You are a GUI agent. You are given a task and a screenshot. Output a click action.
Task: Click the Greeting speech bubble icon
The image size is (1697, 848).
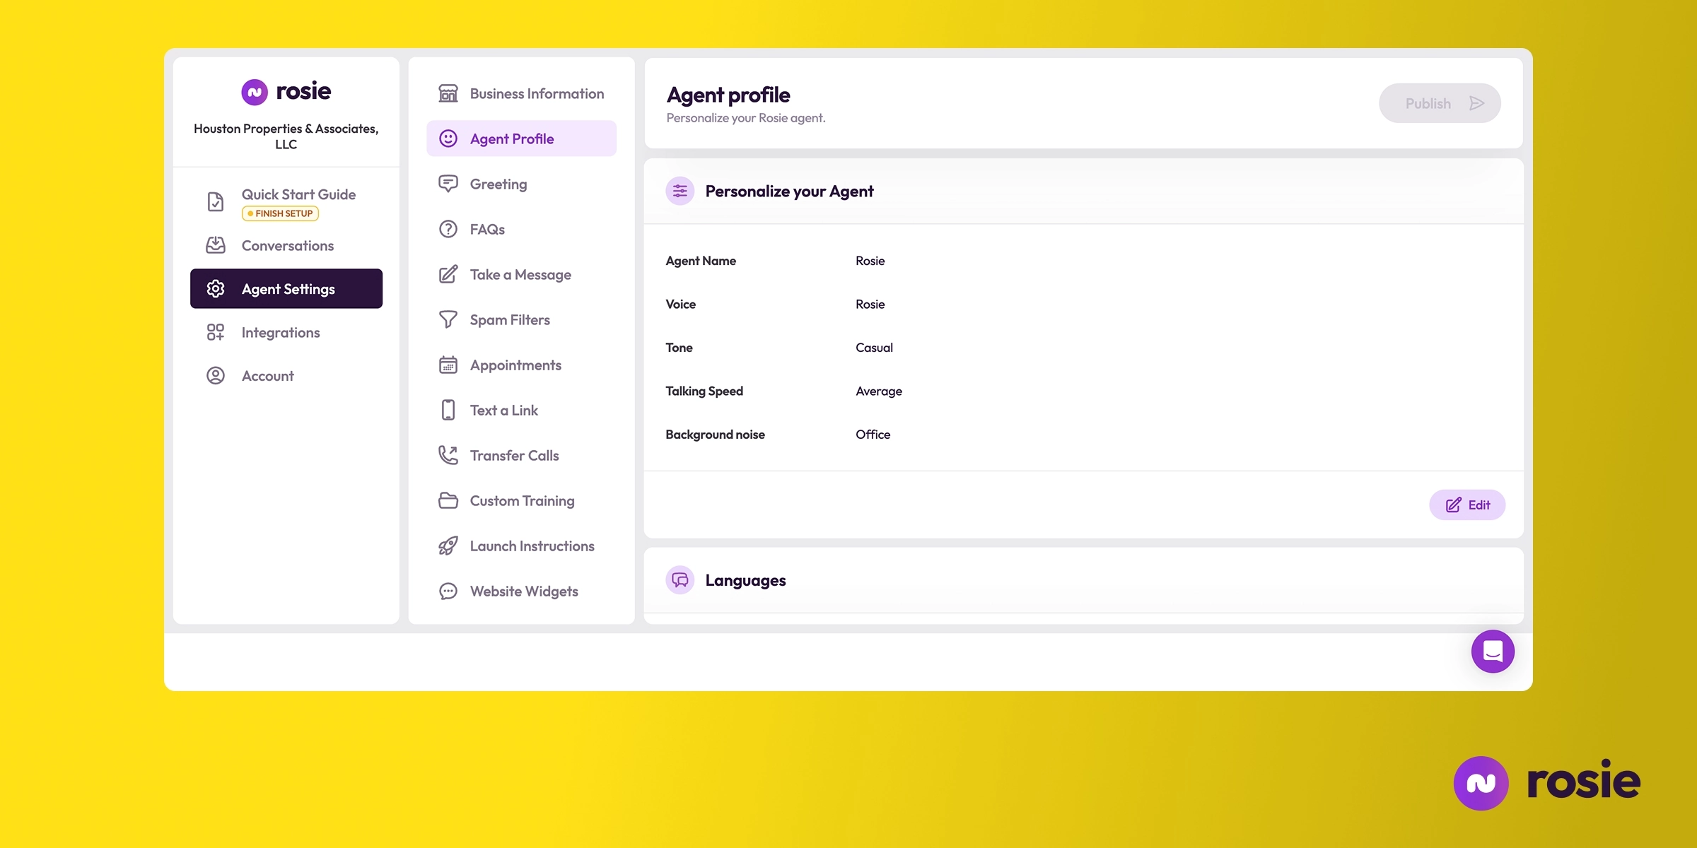coord(448,184)
